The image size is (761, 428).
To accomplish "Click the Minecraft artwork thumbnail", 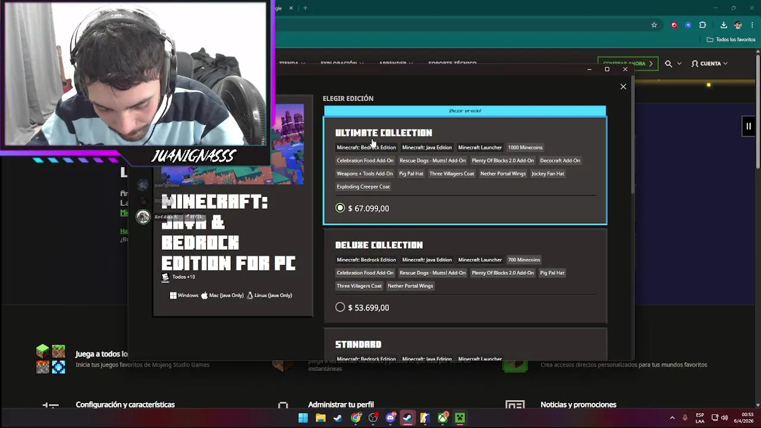I will [x=233, y=144].
